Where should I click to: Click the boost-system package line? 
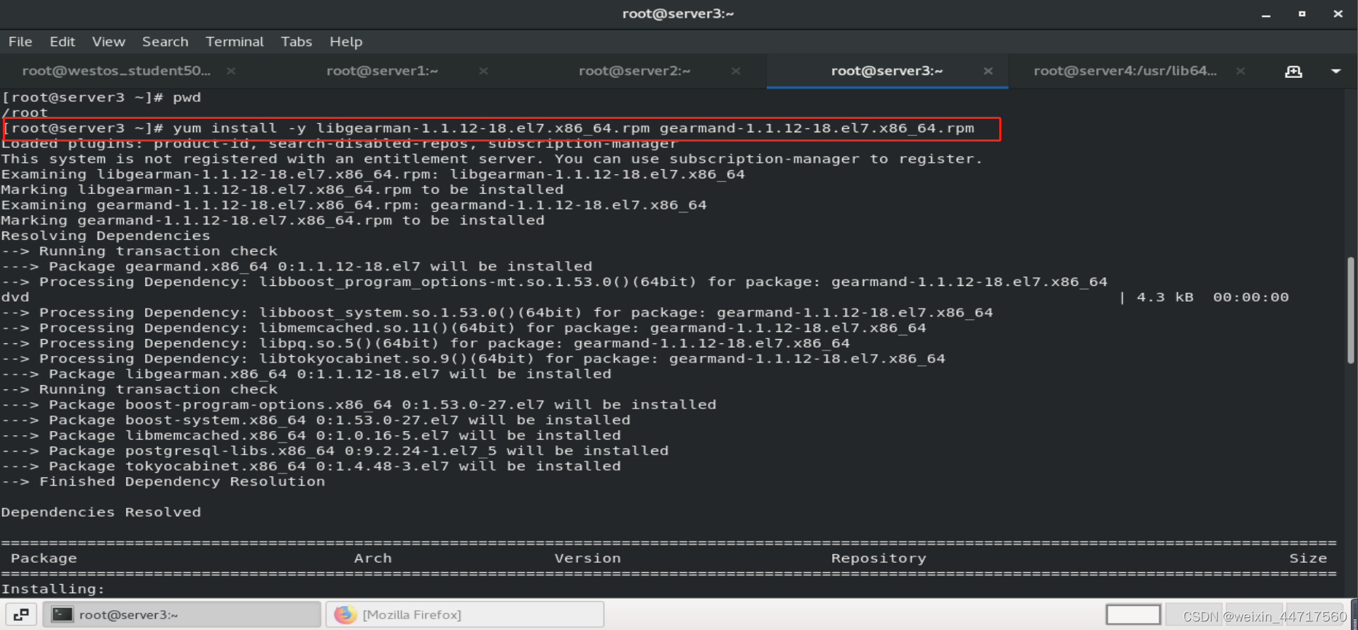316,420
